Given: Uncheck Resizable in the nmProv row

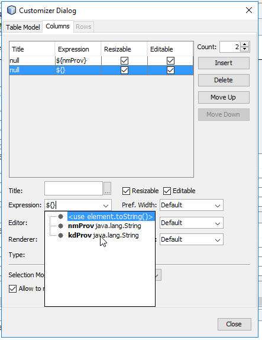Looking at the screenshot, I should click(x=124, y=60).
